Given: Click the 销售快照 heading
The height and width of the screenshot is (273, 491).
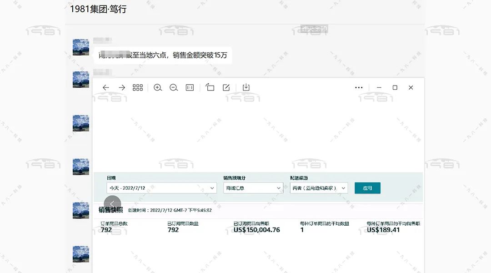Looking at the screenshot, I should click(110, 210).
